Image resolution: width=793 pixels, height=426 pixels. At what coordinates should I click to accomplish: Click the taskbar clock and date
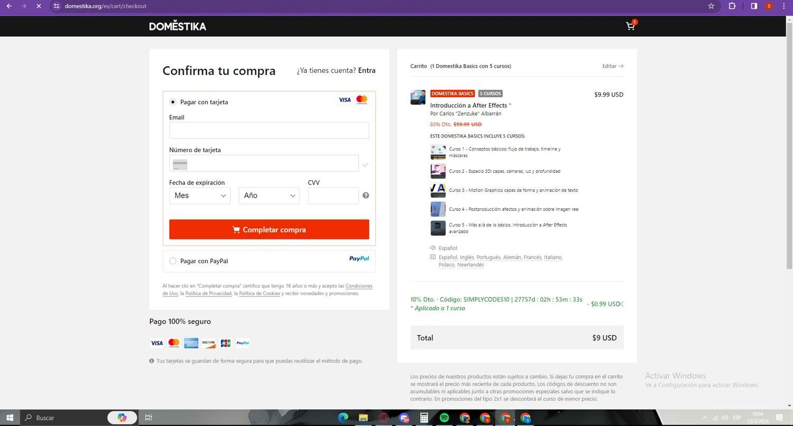(758, 418)
